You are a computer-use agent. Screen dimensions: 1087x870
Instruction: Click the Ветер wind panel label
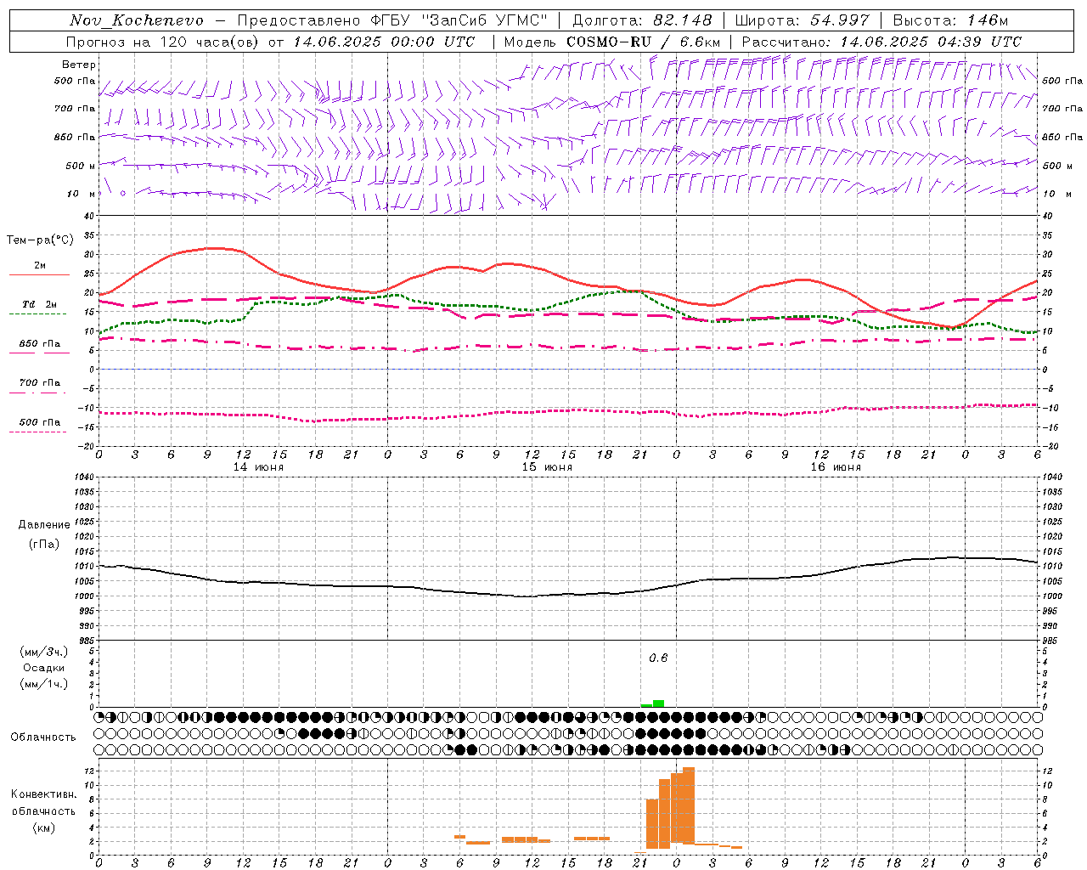(79, 65)
